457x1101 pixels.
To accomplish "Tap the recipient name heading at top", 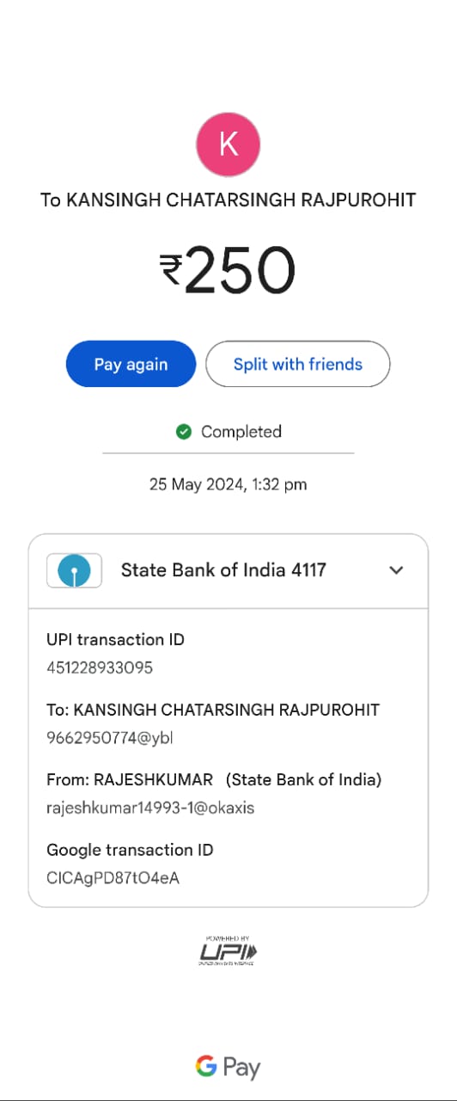I will tap(228, 200).
